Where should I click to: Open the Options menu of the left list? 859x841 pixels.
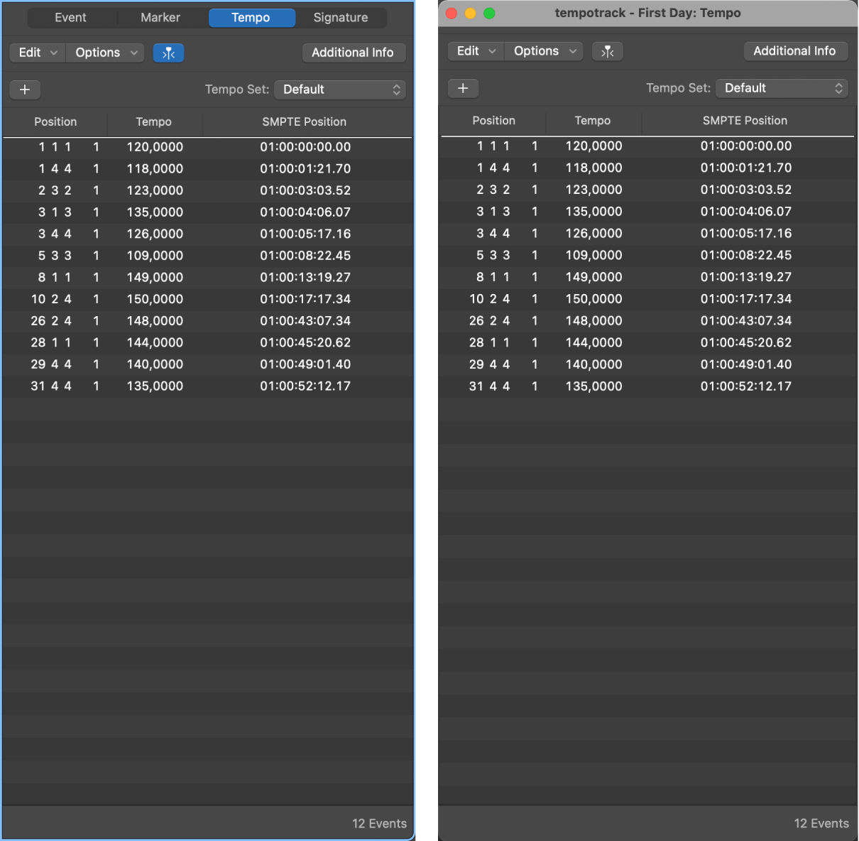104,53
